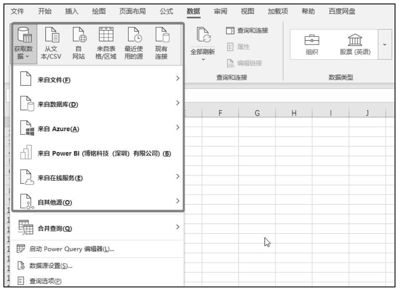Click the 自网站 (From Web) icon
The height and width of the screenshot is (290, 400).
click(x=79, y=34)
